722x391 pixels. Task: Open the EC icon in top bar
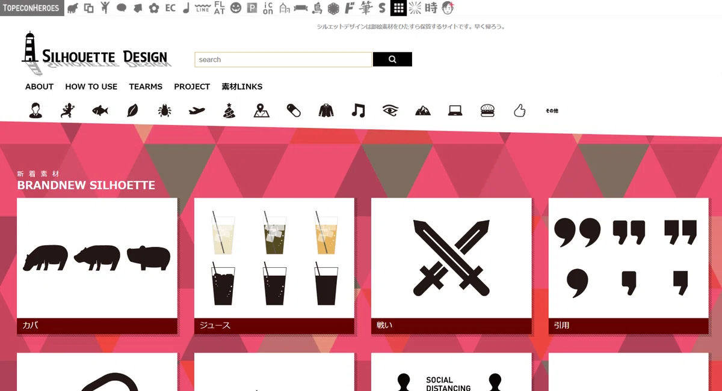pos(170,8)
